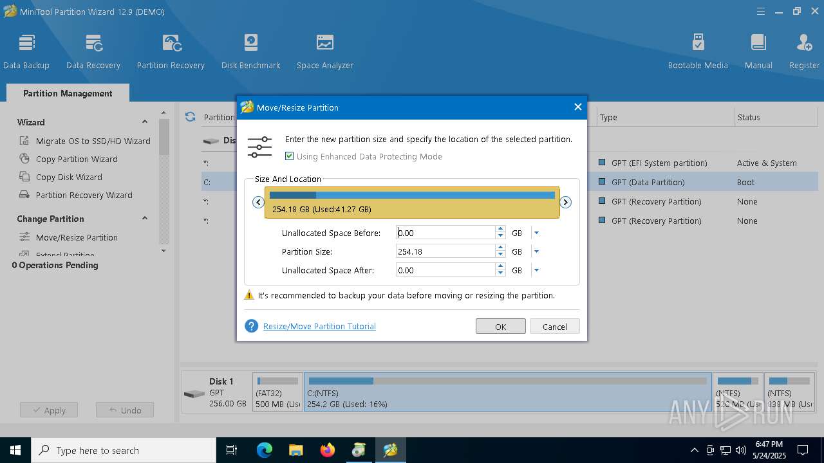
Task: Open unit dropdown for Partition Size
Action: 536,251
